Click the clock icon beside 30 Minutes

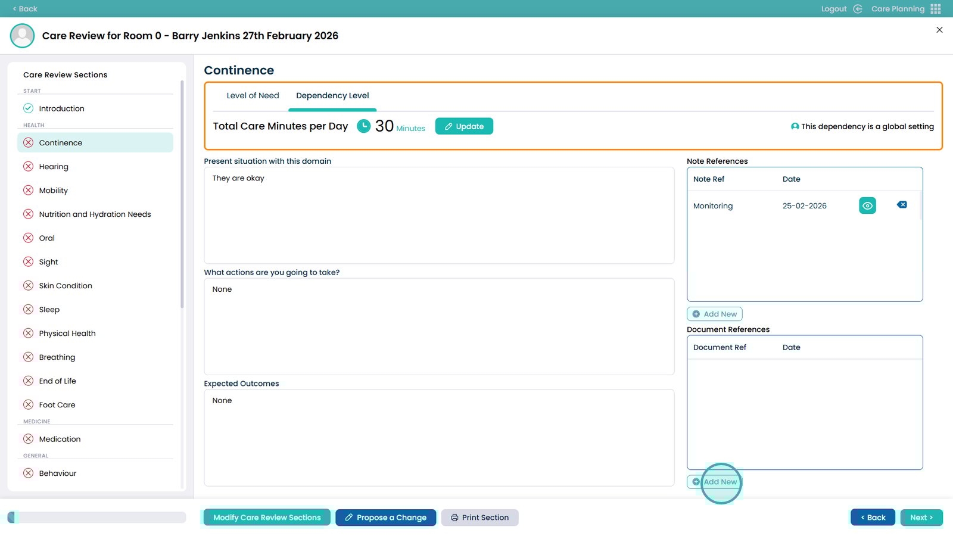point(363,126)
